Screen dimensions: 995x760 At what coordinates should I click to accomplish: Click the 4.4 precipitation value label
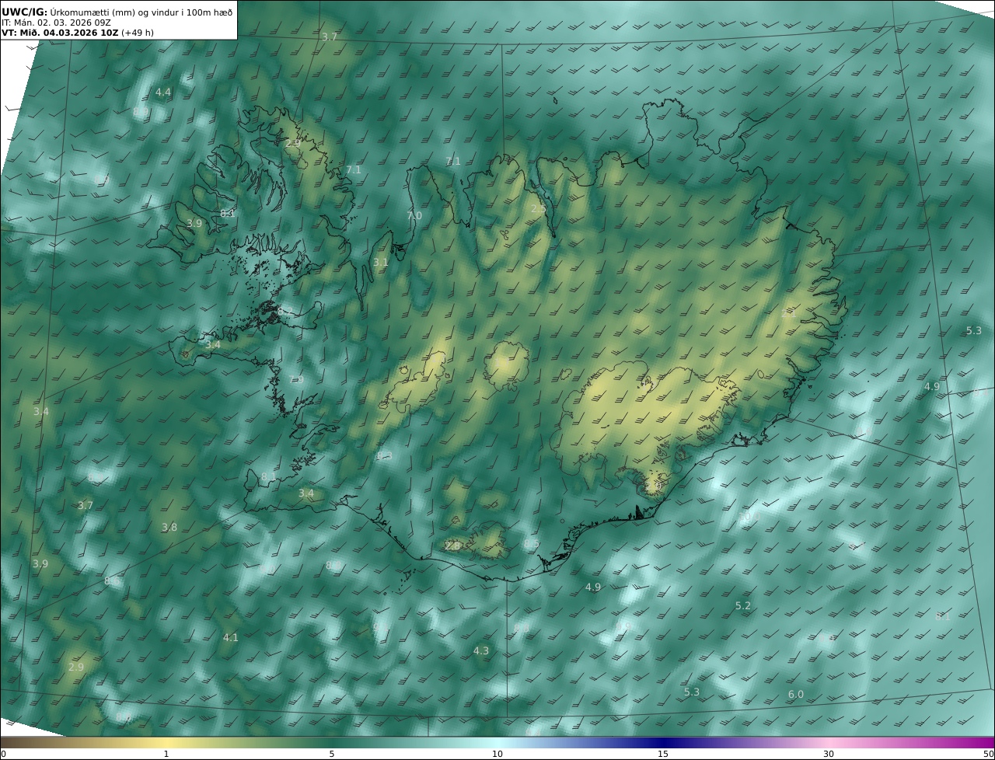click(163, 92)
